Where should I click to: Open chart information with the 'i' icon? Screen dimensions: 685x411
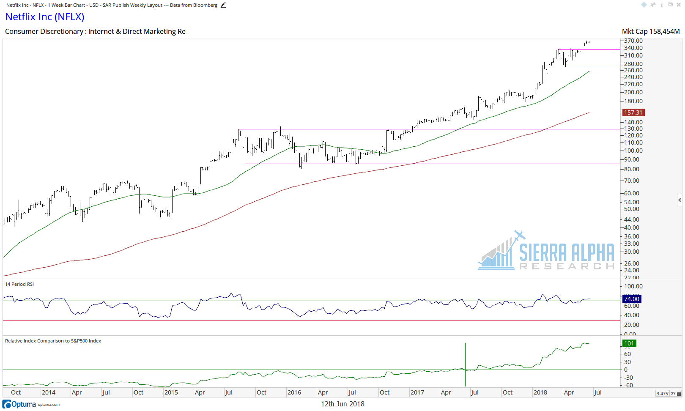tap(661, 5)
